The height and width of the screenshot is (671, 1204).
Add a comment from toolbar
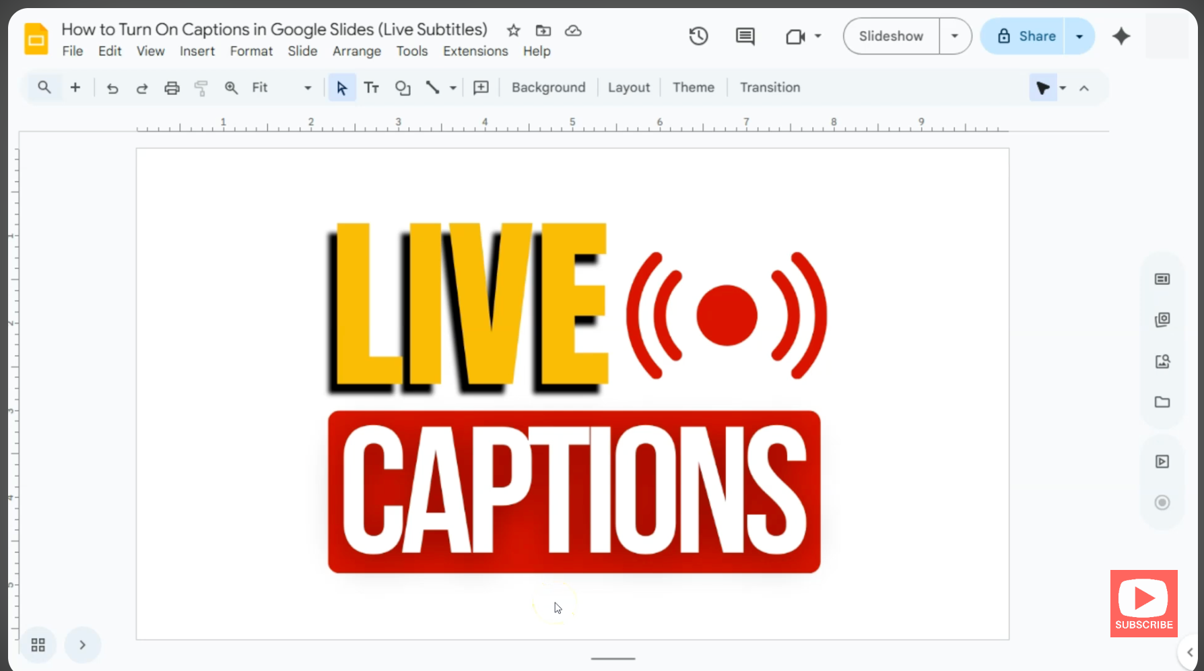click(x=481, y=88)
